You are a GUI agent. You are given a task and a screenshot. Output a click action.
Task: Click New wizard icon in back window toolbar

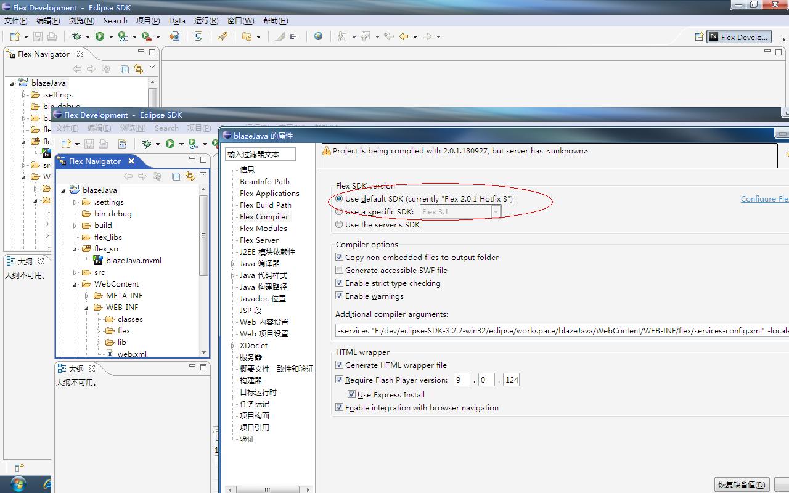click(15, 37)
